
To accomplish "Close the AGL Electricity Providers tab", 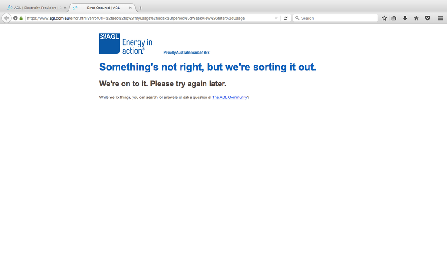I will [65, 8].
